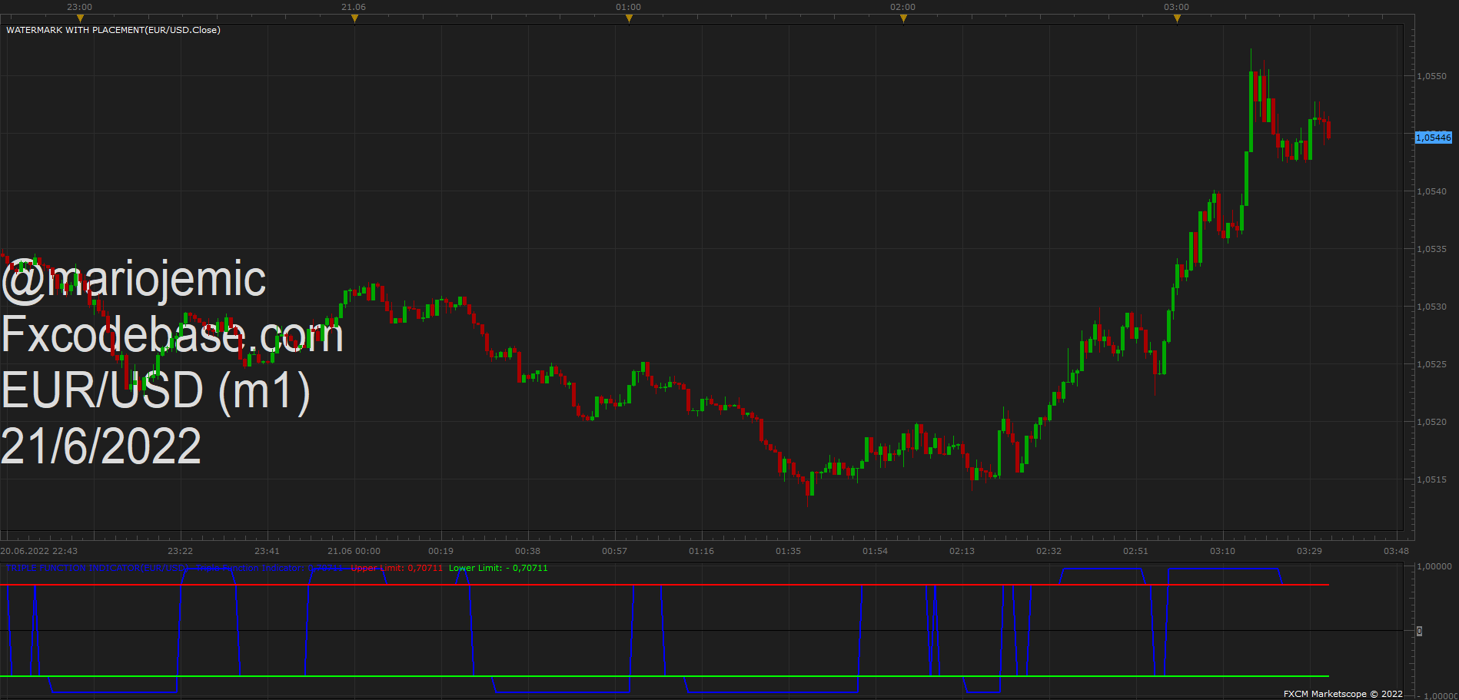Screen dimensions: 1459x700
Task: Click the 00:57 time axis label
Action: point(615,551)
